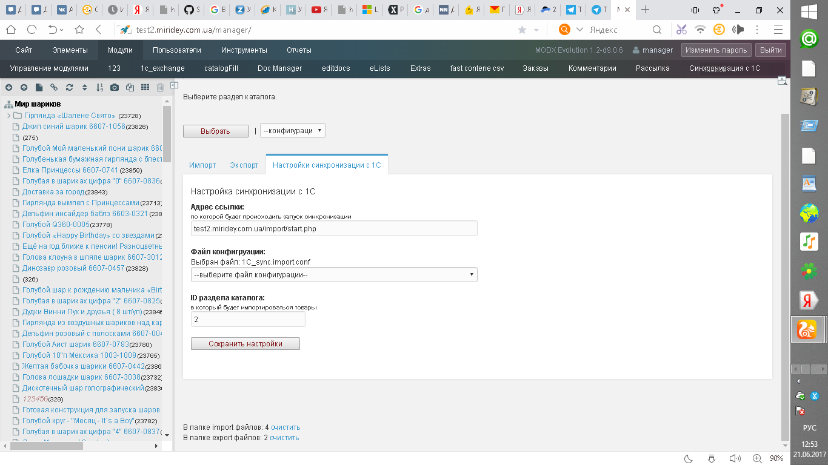Image resolution: width=828 pixels, height=465 pixels.
Task: Open the Модули menu
Action: 120,50
